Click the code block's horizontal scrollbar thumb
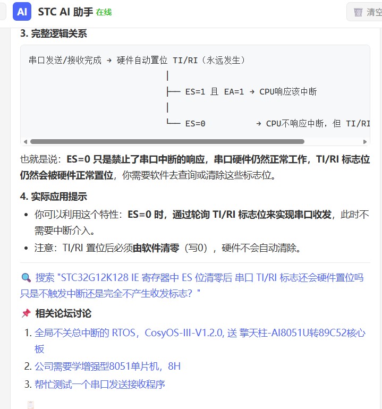This screenshot has width=382, height=409. 167,142
